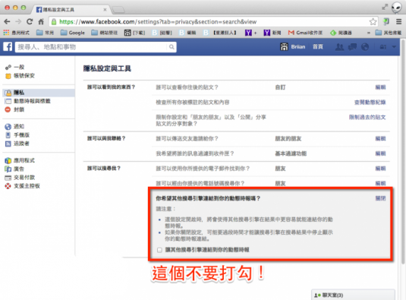406x300 pixels.
Task: Open the 常用 bookmarks folder
Action: (x=45, y=33)
